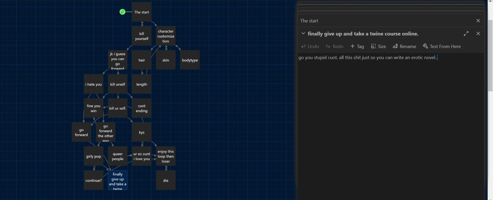Redo the passage edit
This screenshot has width=493, height=200.
[x=334, y=46]
